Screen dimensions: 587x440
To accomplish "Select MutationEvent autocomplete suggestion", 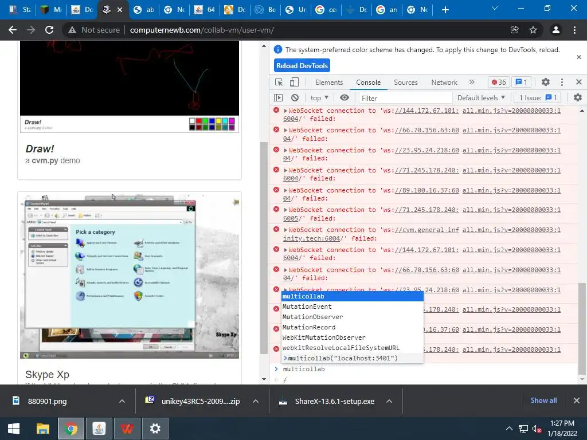I will (353, 307).
